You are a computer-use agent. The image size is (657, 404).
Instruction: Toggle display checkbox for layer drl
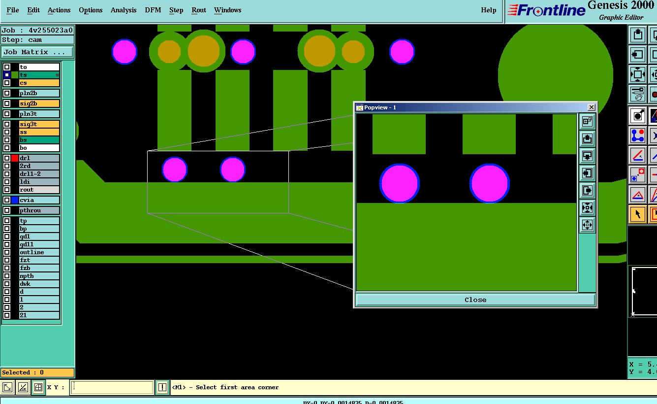[x=7, y=158]
